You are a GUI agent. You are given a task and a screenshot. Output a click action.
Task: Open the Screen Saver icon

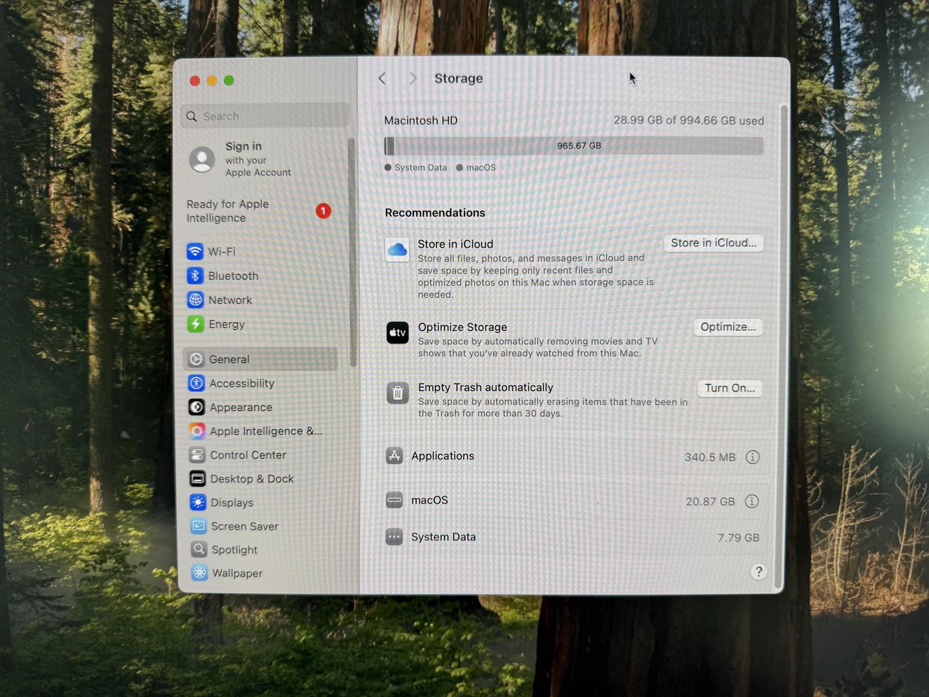pyautogui.click(x=199, y=526)
